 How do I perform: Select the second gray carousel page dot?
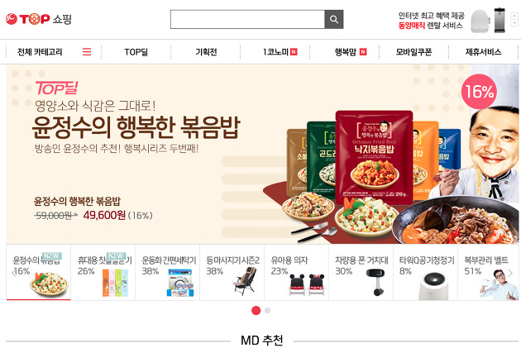pos(267,311)
